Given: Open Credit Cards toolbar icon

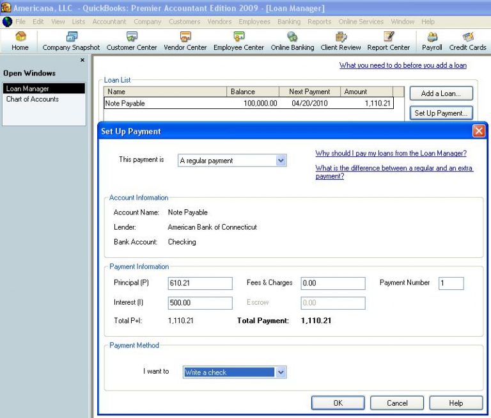Looking at the screenshot, I should pyautogui.click(x=467, y=42).
